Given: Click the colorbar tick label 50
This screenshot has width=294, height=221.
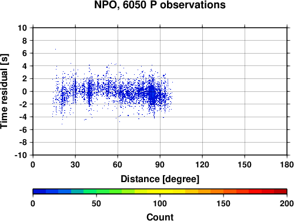Looking at the screenshot, I should [x=96, y=203].
